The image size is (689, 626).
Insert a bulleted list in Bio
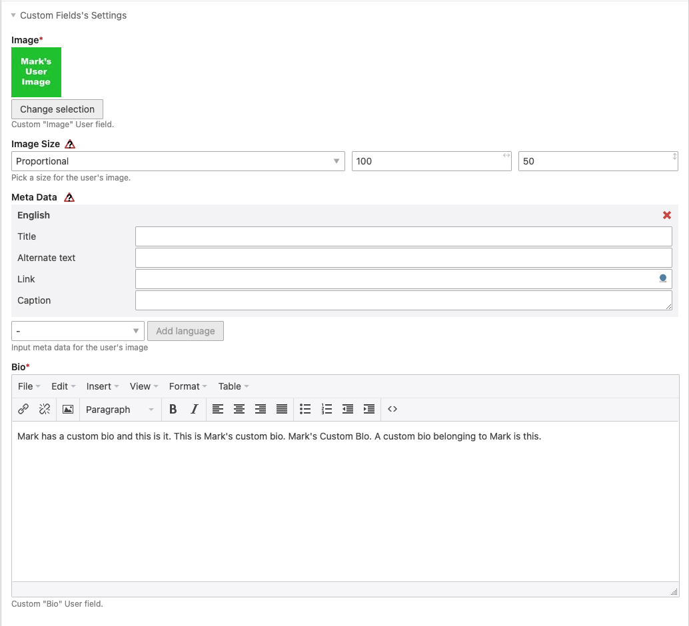305,410
